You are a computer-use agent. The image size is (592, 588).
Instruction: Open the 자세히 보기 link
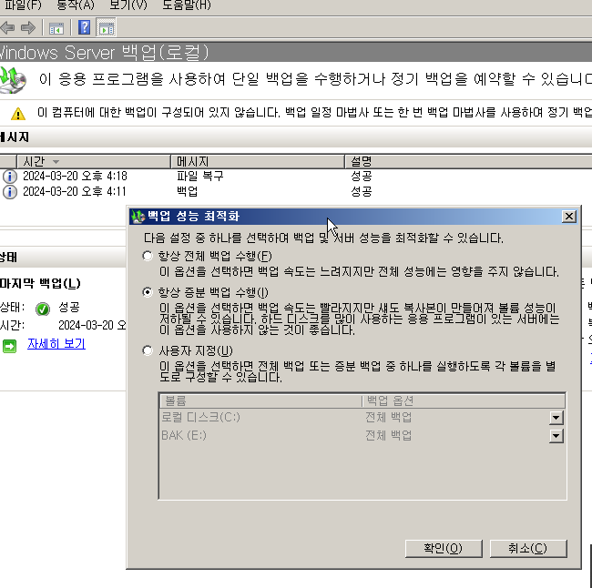56,344
